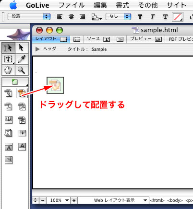Image resolution: width=193 pixels, height=209 pixels.
Task: Switch to the outline editor tab
Action: click(120, 39)
